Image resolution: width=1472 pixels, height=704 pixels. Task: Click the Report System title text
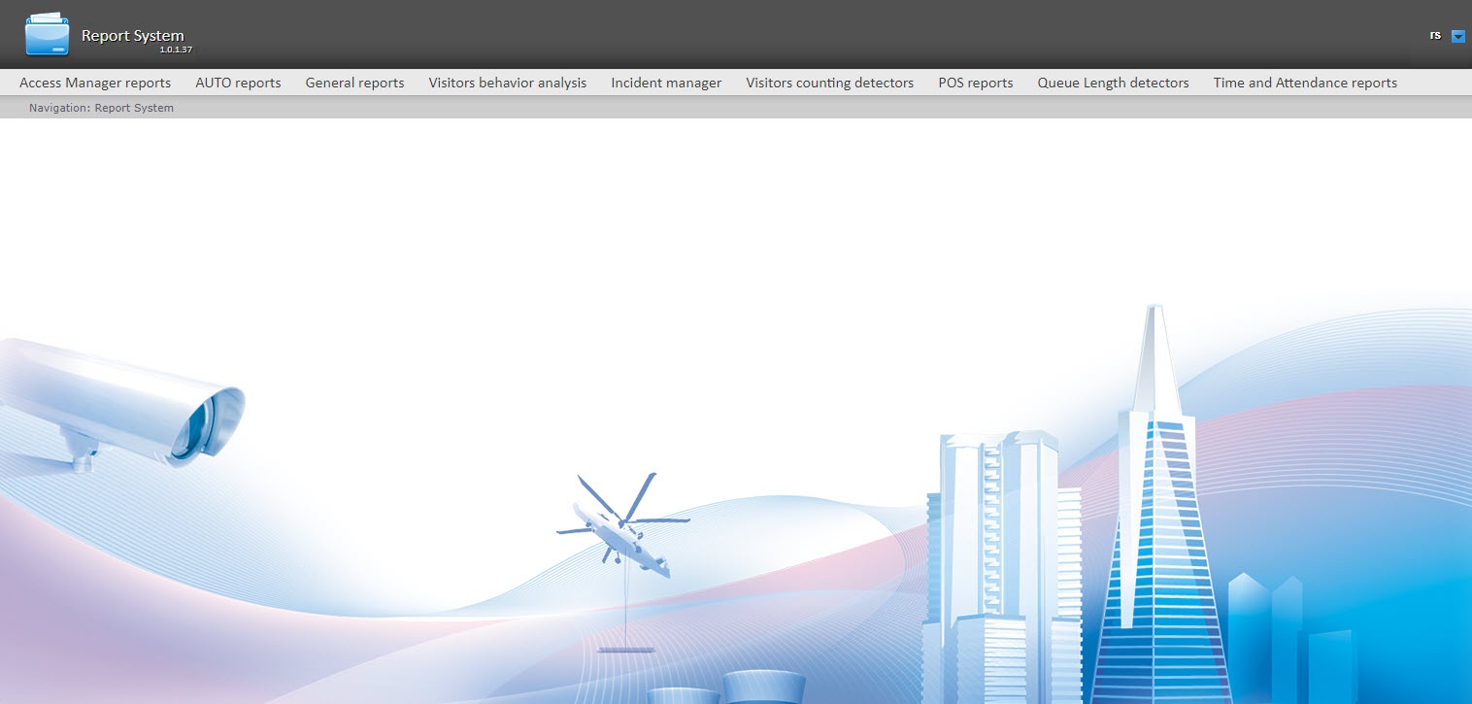132,36
